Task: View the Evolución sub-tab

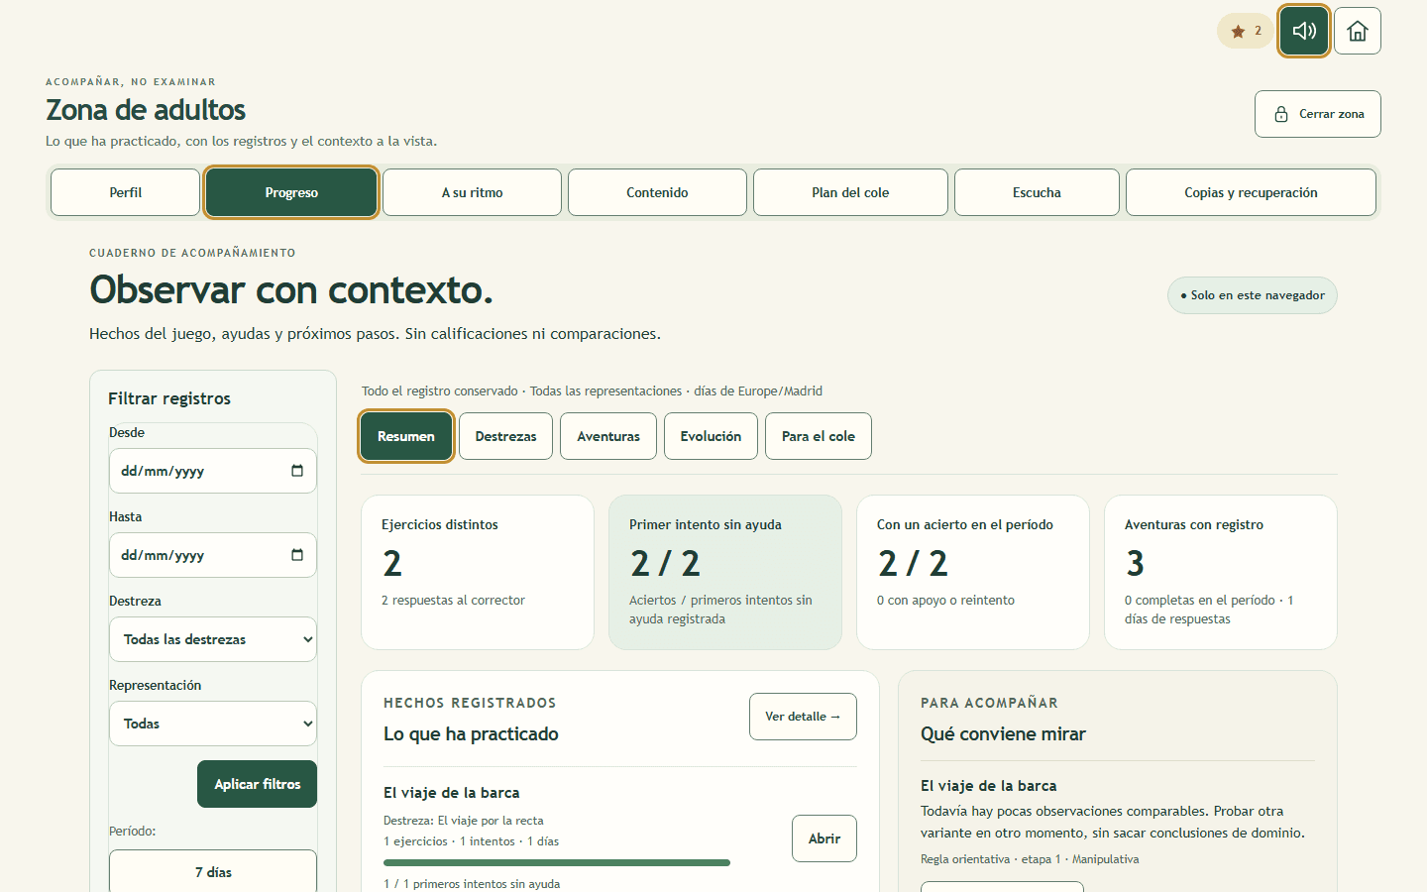Action: tap(711, 436)
